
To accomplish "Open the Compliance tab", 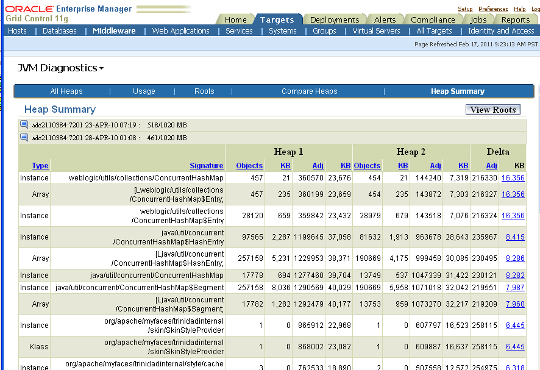I will pyautogui.click(x=433, y=20).
